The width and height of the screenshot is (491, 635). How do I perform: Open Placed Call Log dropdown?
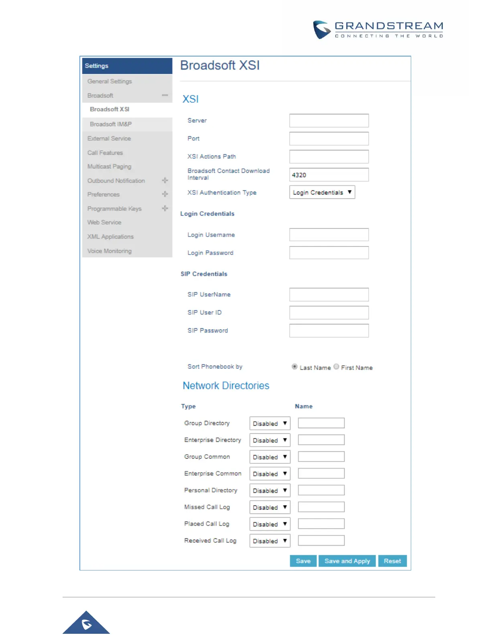(270, 524)
